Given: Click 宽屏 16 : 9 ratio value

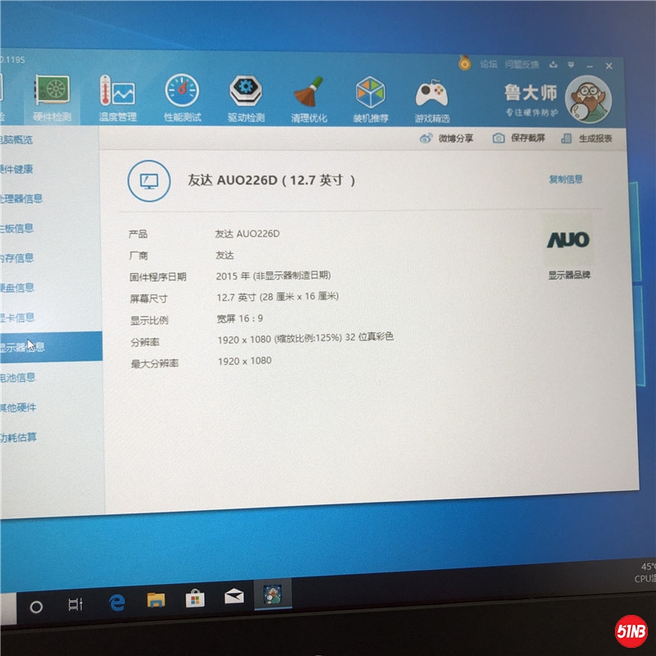Looking at the screenshot, I should coord(239,319).
